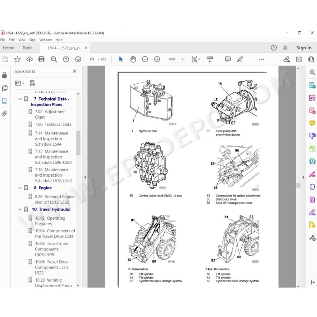The image size is (317, 317).
Task: Show Page Thumbnails panel
Action: click(5, 88)
